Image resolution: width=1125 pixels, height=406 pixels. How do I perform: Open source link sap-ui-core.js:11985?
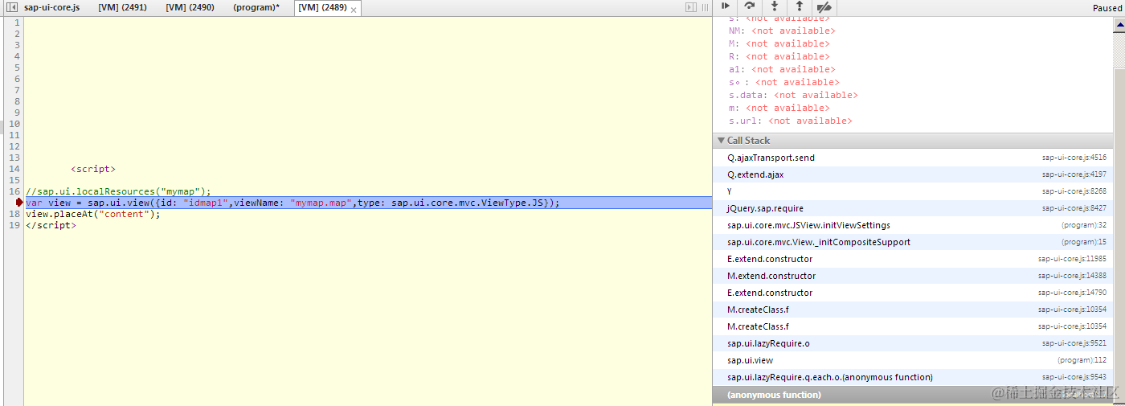pyautogui.click(x=1072, y=259)
